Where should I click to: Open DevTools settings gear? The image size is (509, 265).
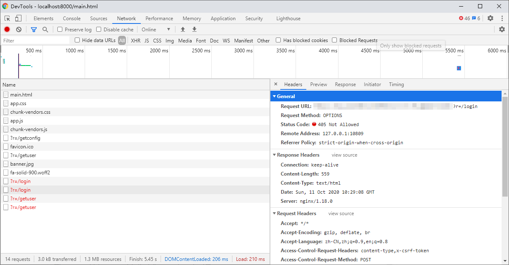coord(490,18)
